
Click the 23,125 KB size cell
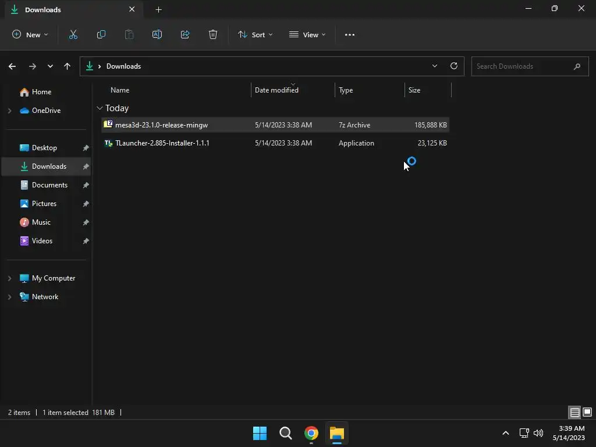tap(432, 143)
